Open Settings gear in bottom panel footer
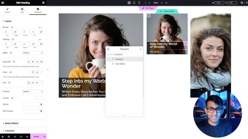Image resolution: width=248 pixels, height=139 pixels. [x=3, y=137]
